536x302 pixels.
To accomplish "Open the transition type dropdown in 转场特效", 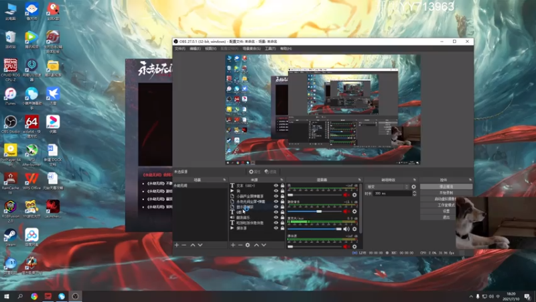I will click(x=387, y=187).
